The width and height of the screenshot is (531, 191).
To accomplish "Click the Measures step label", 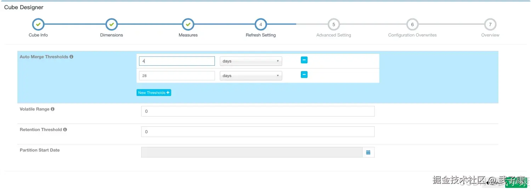I will (188, 35).
